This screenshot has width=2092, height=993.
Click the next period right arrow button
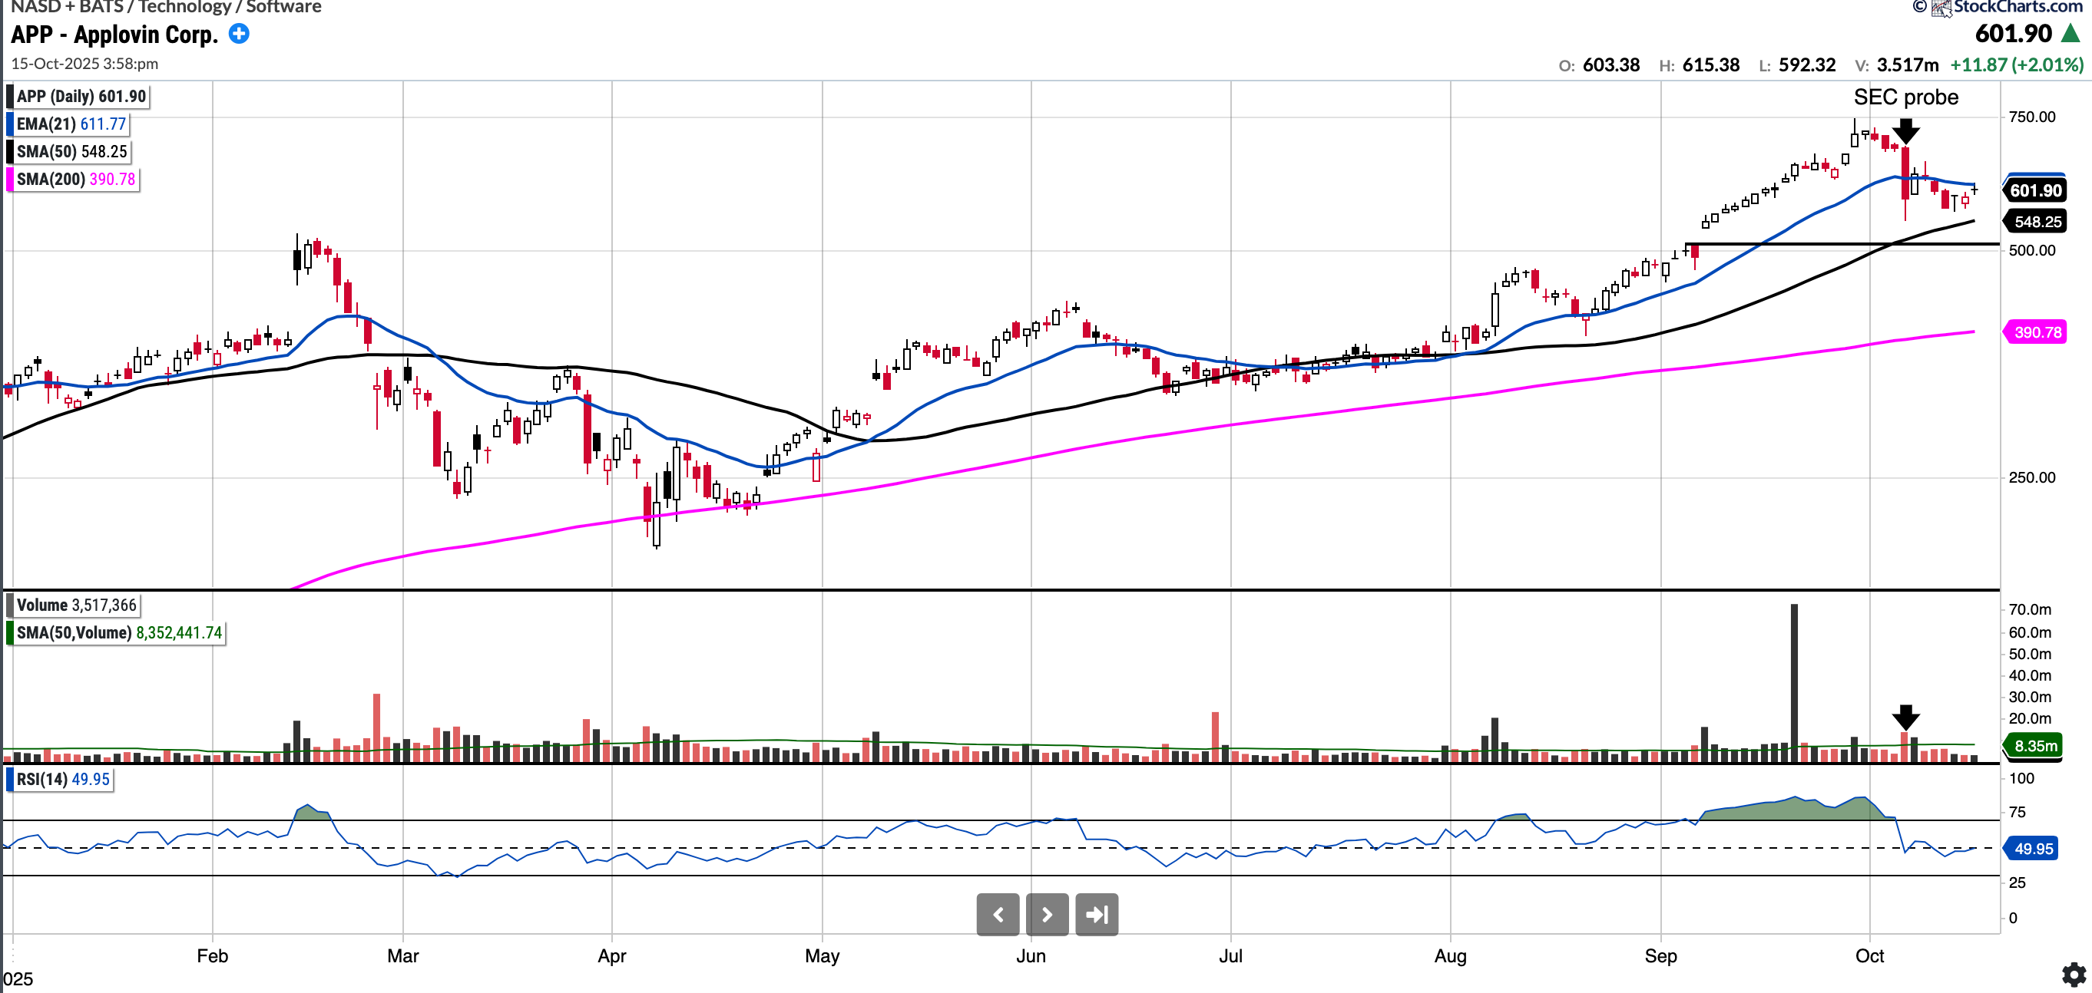pos(1048,915)
